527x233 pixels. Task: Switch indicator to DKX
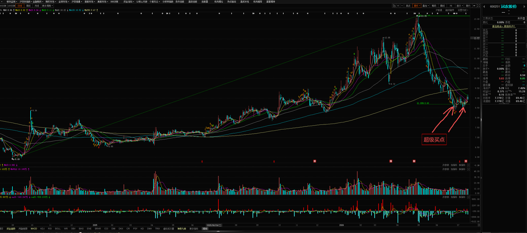(x=121, y=229)
